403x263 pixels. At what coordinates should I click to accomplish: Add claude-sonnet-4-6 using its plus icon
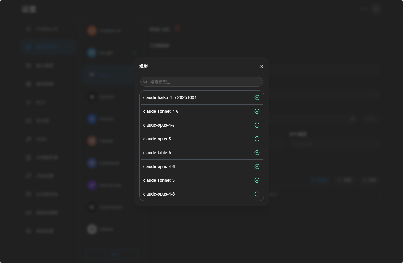coord(257,111)
